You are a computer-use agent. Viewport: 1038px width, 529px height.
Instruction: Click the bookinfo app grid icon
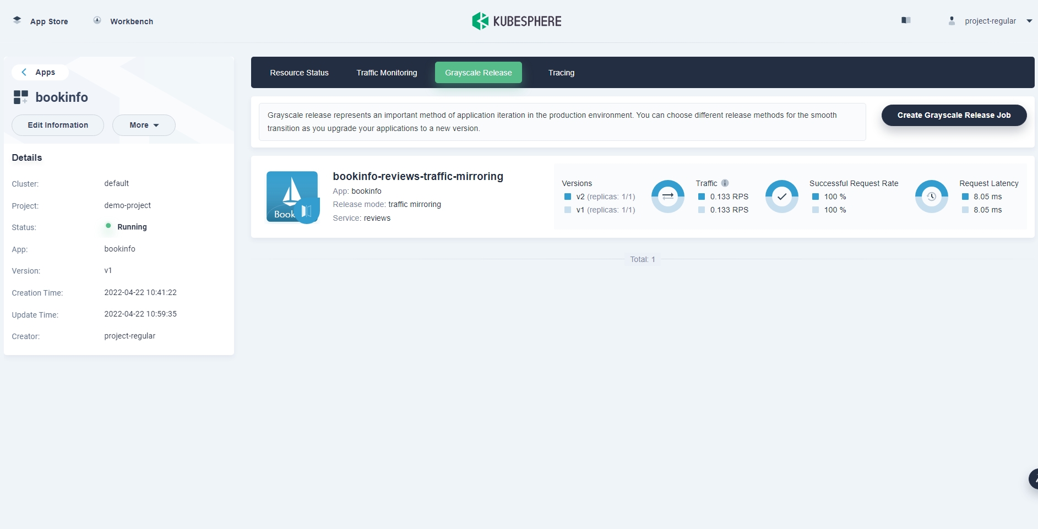point(21,97)
